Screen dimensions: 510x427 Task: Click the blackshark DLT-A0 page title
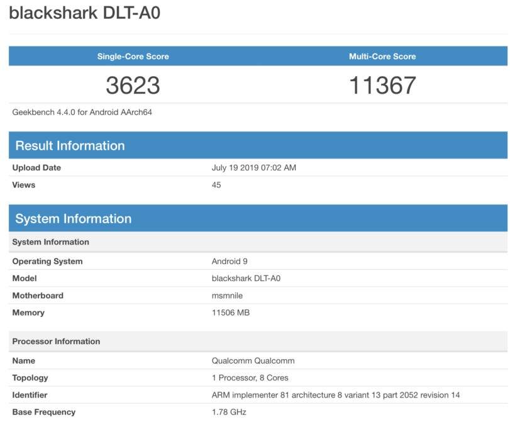85,13
